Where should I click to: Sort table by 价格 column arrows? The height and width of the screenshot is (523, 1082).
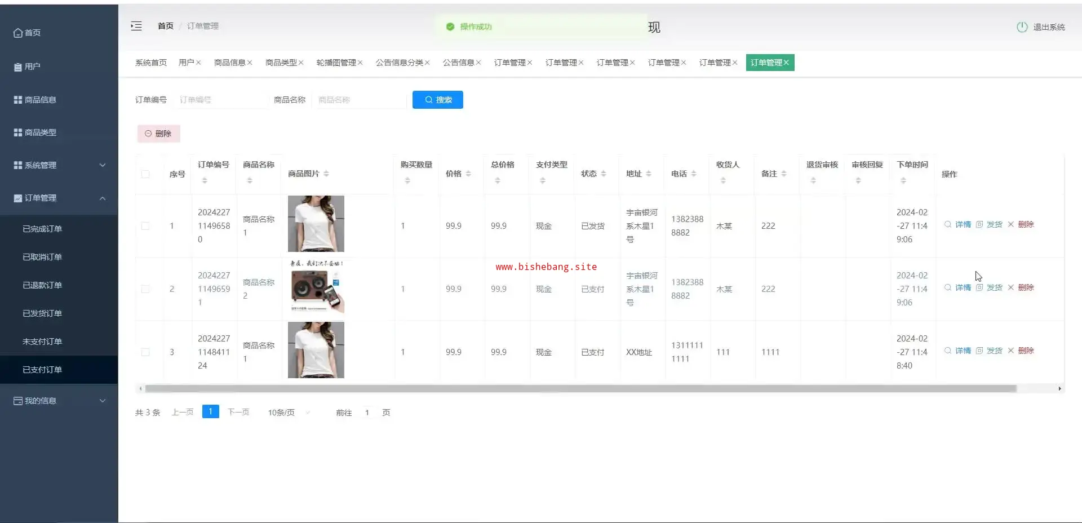click(468, 174)
